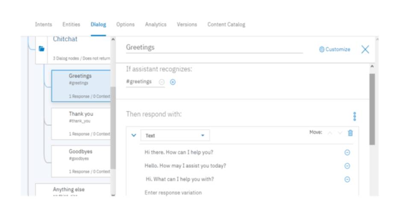Viewport: 394px width, 222px height.
Task: Delete the Text response with trash icon
Action: pyautogui.click(x=350, y=133)
